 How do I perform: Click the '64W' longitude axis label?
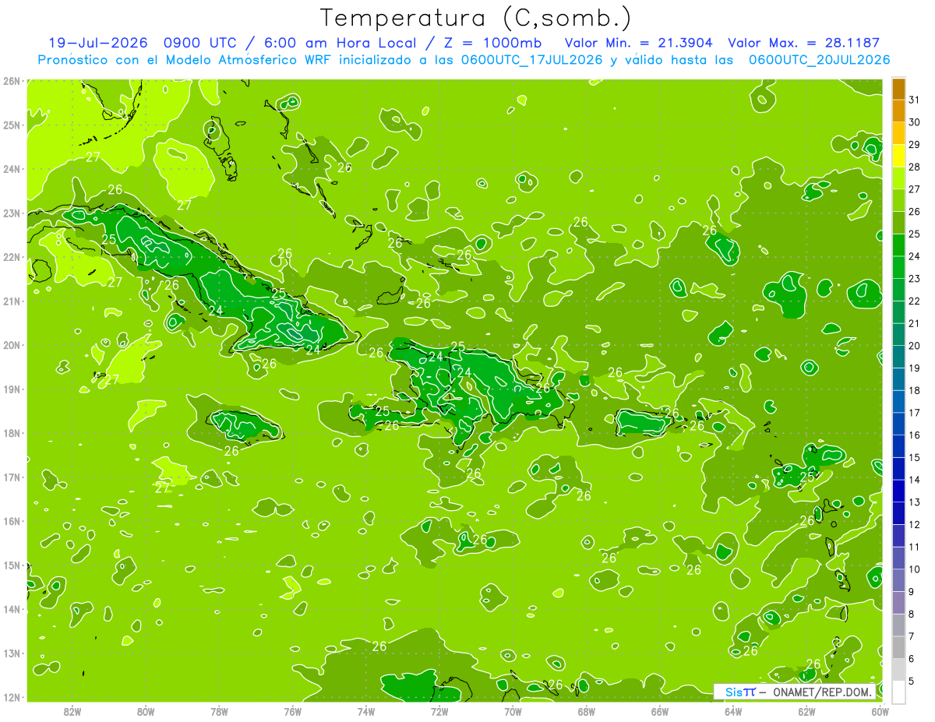pos(733,711)
